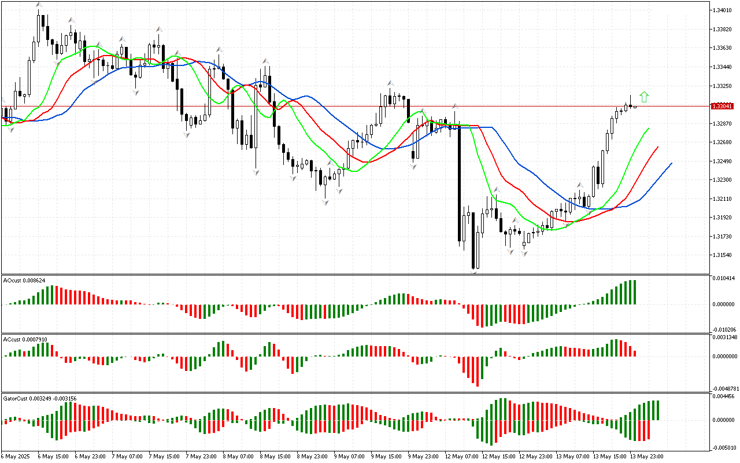Click the down fractal under the 8 May 07:00 low
This screenshot has height=463, width=740.
256,172
